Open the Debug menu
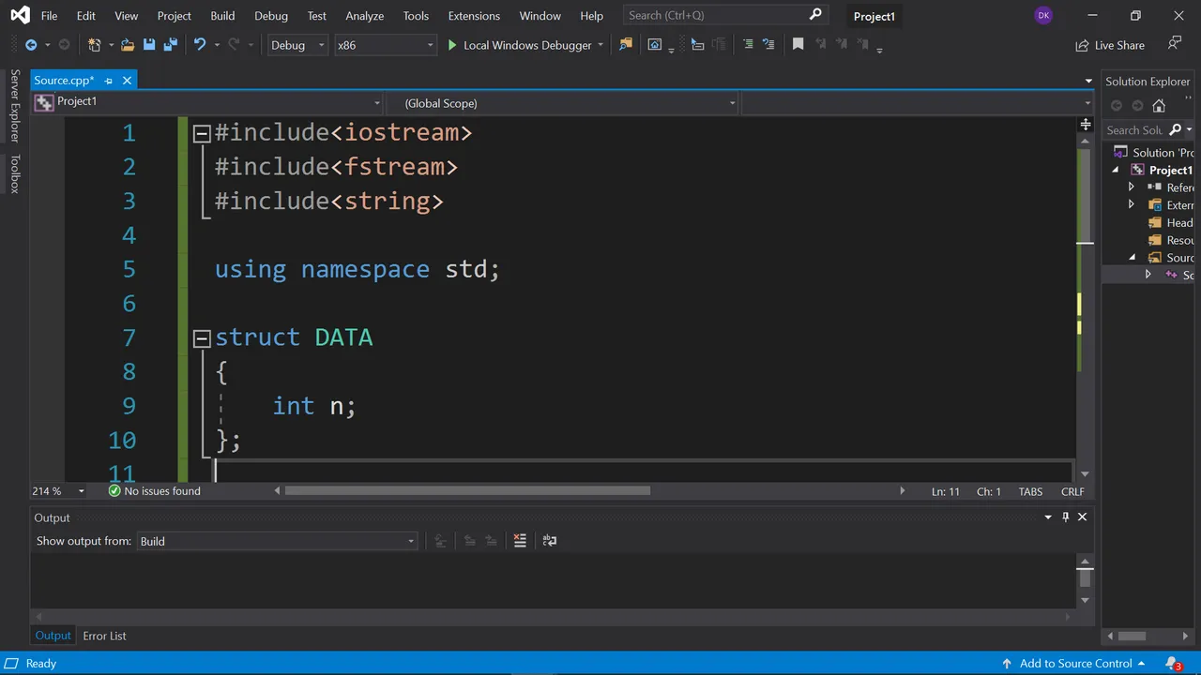1201x675 pixels. [271, 16]
